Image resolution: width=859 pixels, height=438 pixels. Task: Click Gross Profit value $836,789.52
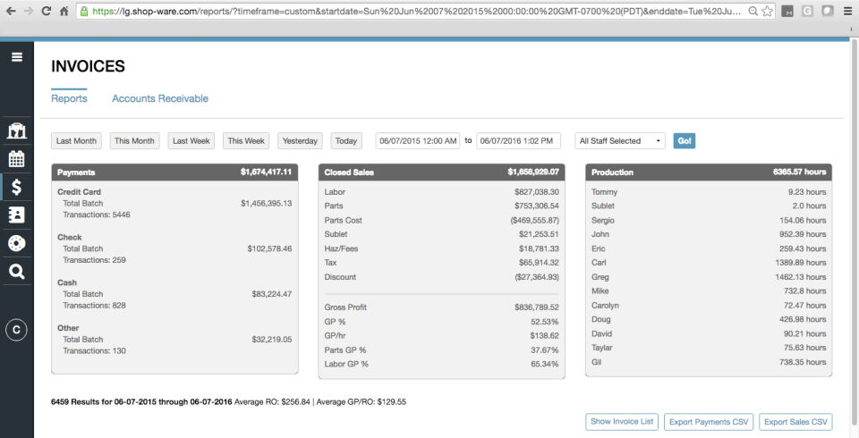[x=537, y=307]
